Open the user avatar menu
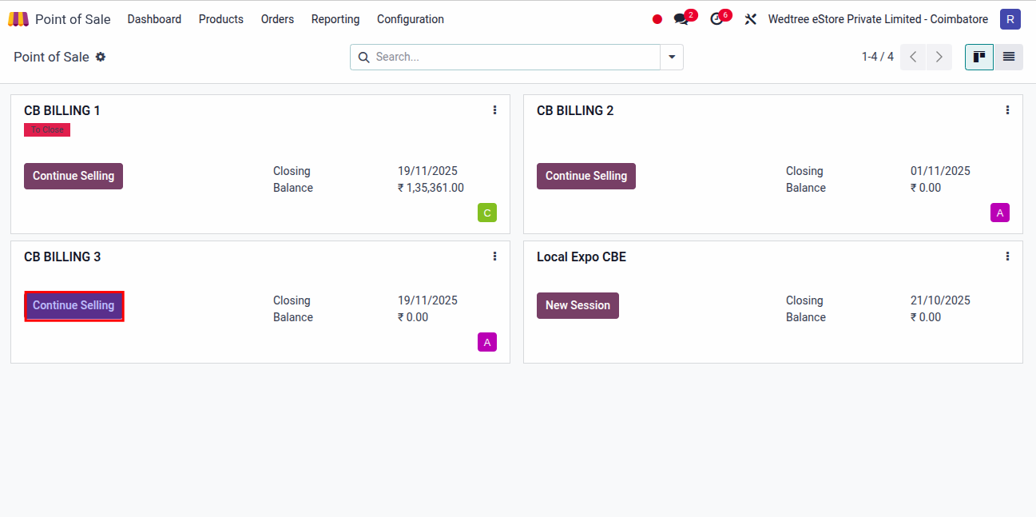The width and height of the screenshot is (1036, 517). (1010, 18)
